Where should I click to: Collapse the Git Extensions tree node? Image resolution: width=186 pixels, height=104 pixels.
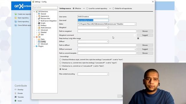(34, 12)
